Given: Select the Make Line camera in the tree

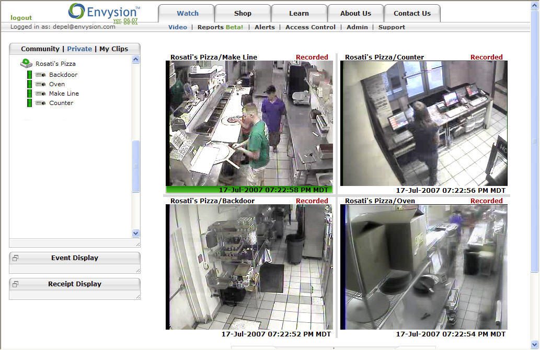Looking at the screenshot, I should (x=64, y=94).
